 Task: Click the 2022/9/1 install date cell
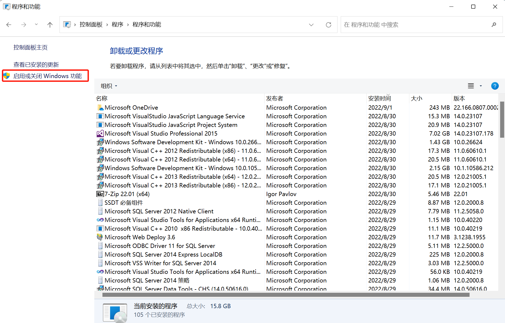[x=380, y=107]
